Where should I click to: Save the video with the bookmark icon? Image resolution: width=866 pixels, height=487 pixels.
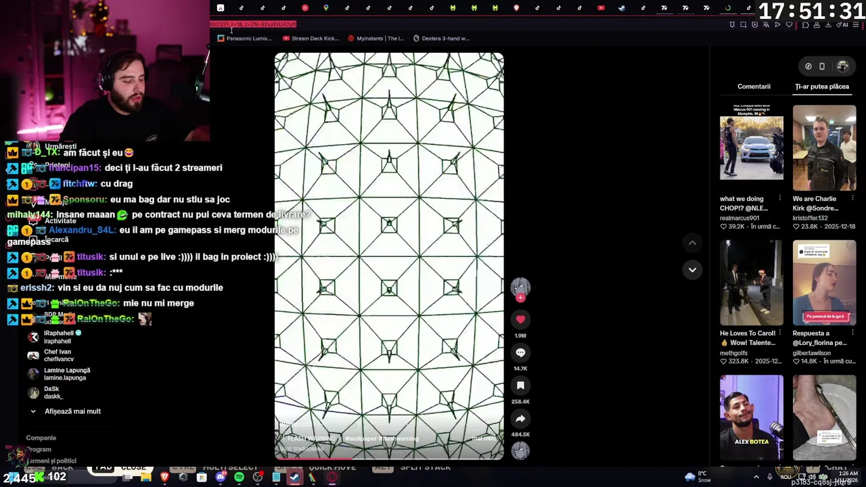520,386
